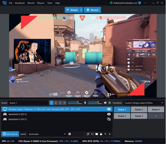
Task: Open the three-dot more options menu
Action: click(145, 3)
